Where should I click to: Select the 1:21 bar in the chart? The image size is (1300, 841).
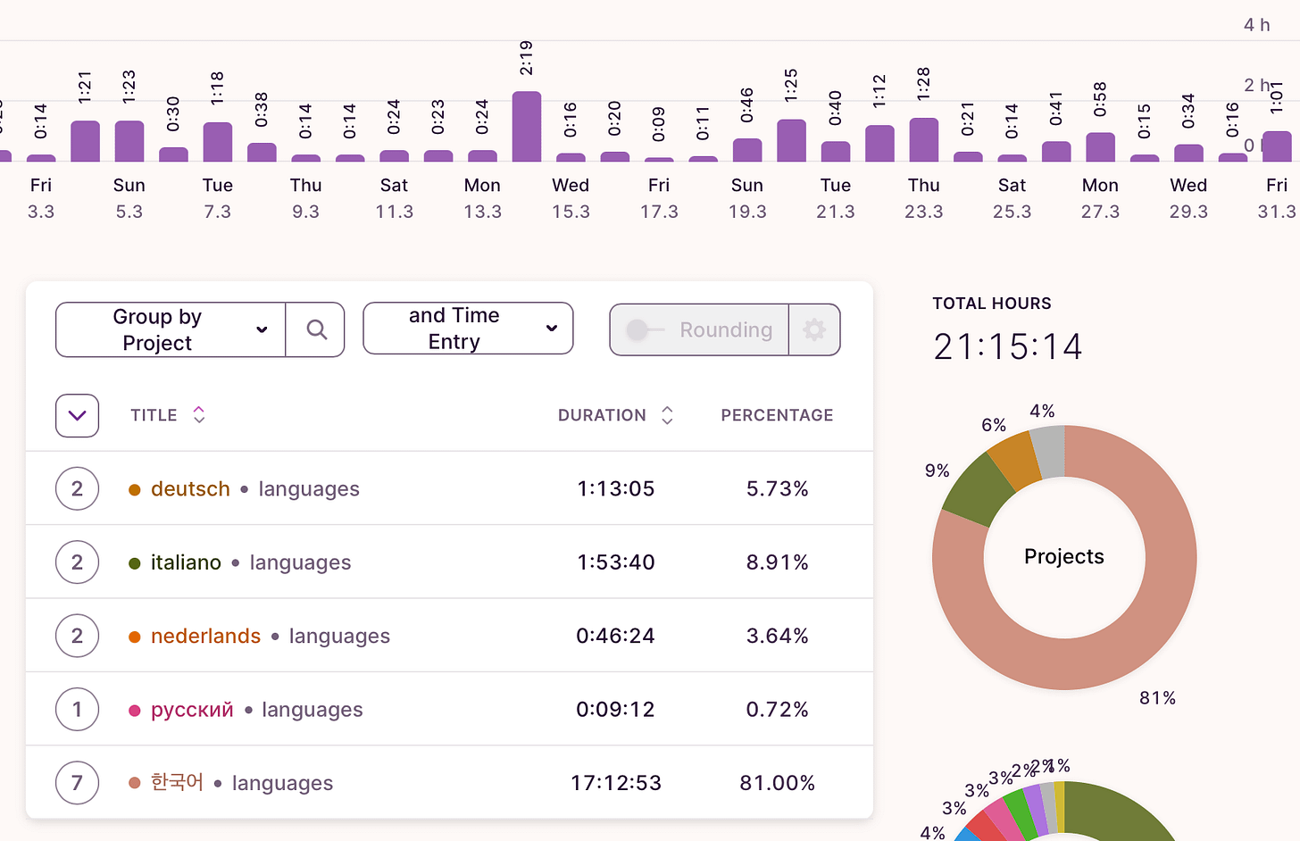point(85,141)
